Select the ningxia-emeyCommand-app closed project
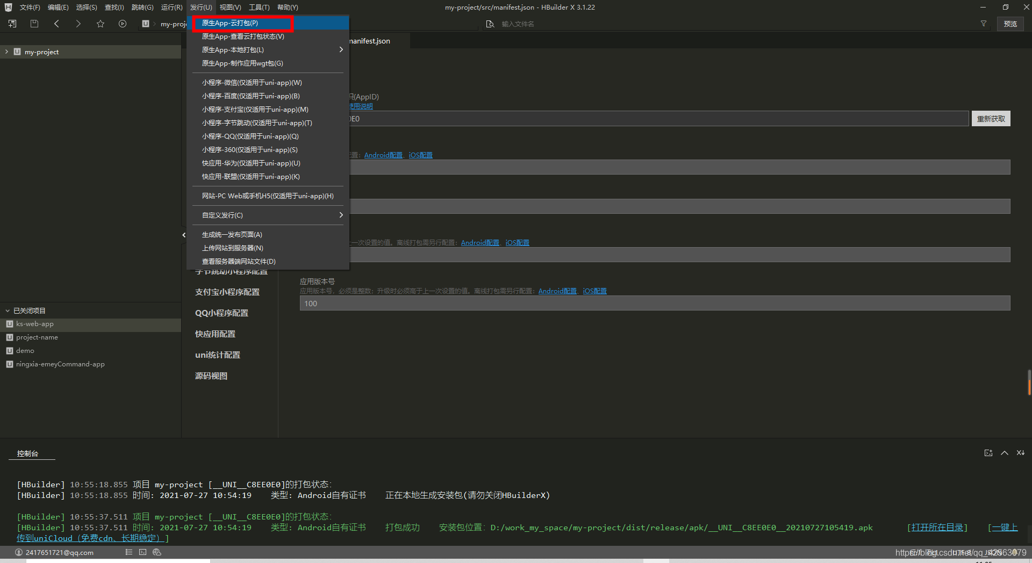This screenshot has height=563, width=1032. (x=90, y=364)
